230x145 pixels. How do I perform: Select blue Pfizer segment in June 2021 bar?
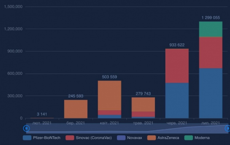tap(177, 101)
